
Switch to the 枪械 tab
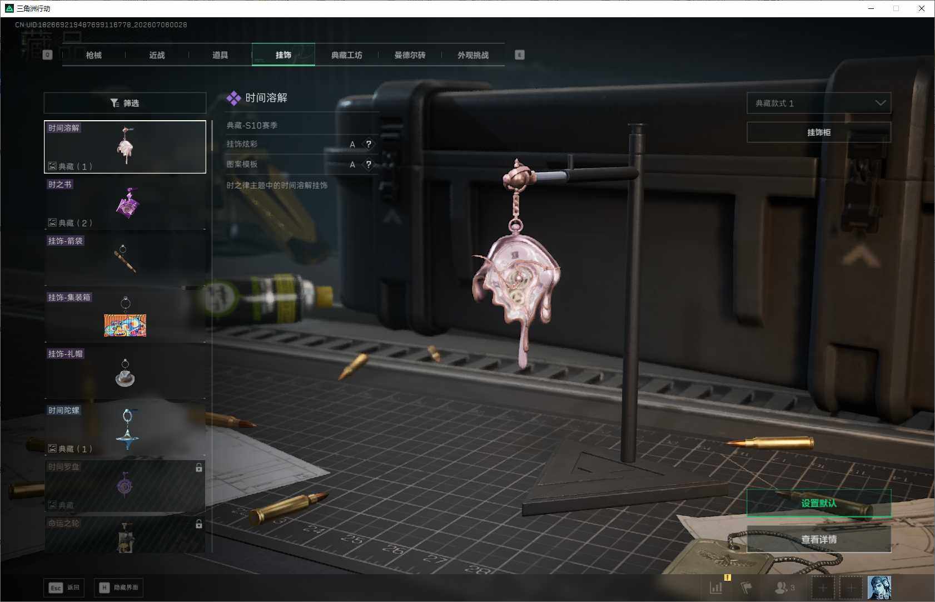(94, 55)
